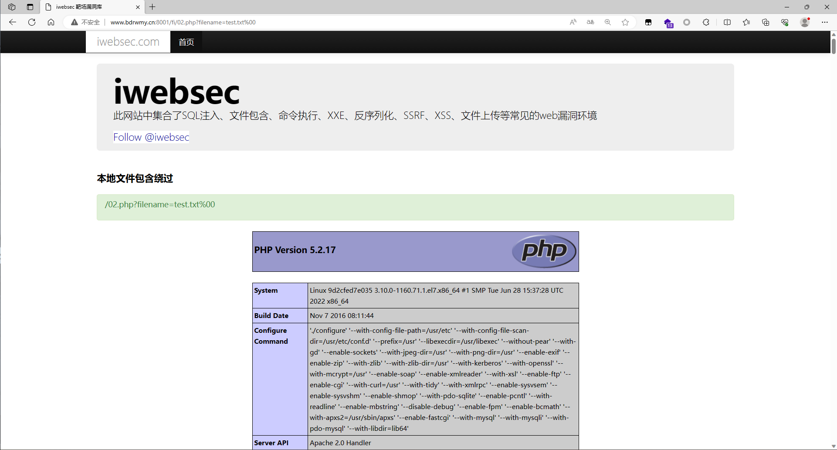
Task: Open the page translate option
Action: click(x=590, y=22)
